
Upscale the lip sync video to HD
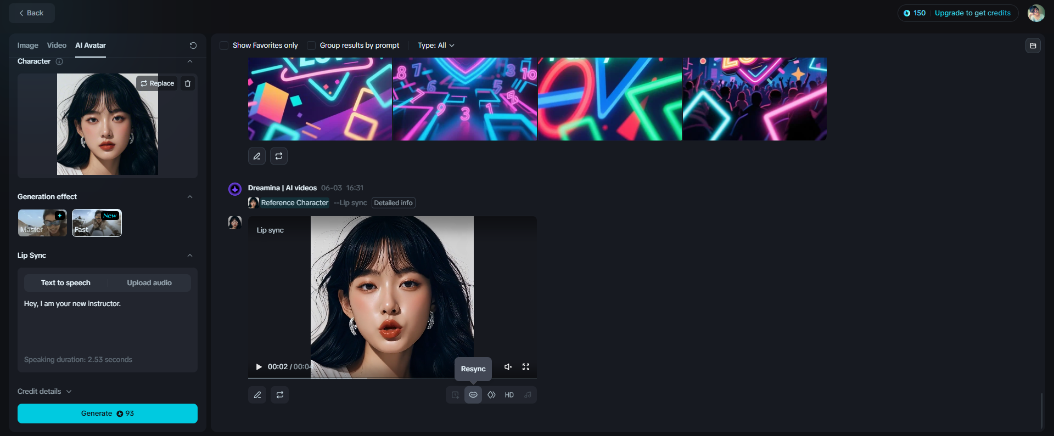tap(509, 395)
